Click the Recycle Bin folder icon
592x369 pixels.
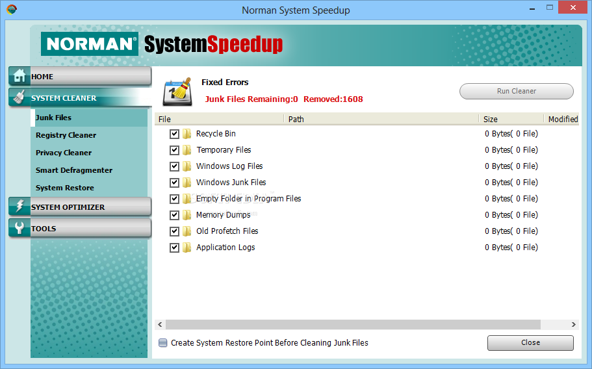[x=187, y=134]
